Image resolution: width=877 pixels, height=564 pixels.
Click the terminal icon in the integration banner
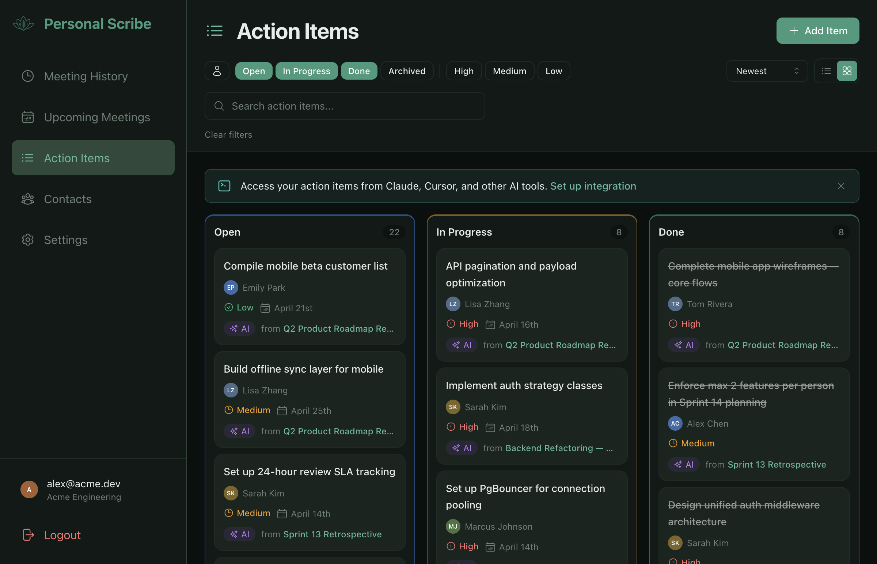pyautogui.click(x=224, y=186)
